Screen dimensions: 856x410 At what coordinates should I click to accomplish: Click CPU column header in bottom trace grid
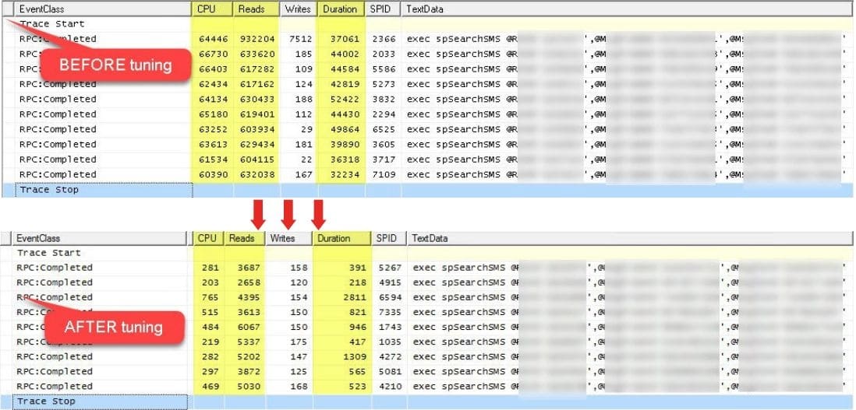(208, 239)
